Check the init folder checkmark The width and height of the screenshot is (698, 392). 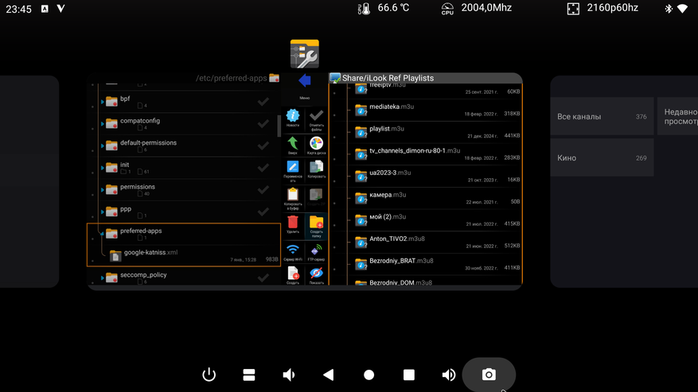(263, 167)
